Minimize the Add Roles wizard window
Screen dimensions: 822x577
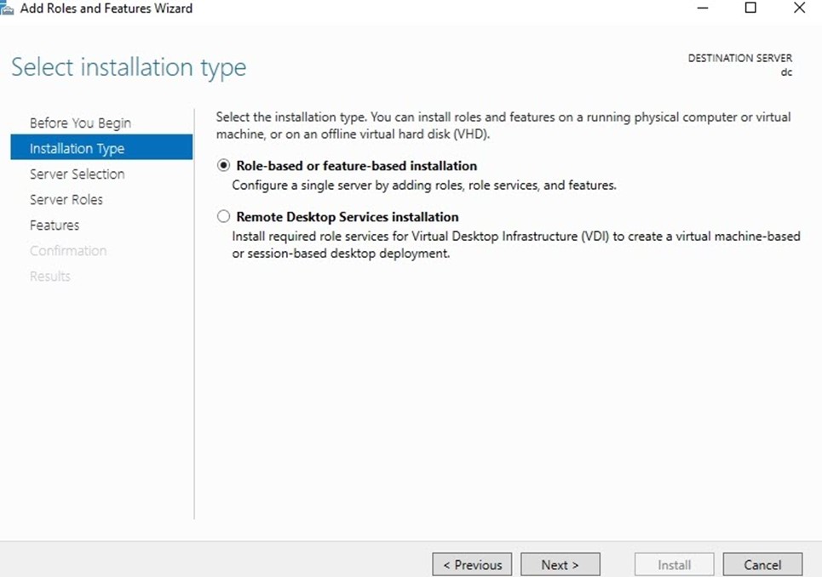[703, 8]
